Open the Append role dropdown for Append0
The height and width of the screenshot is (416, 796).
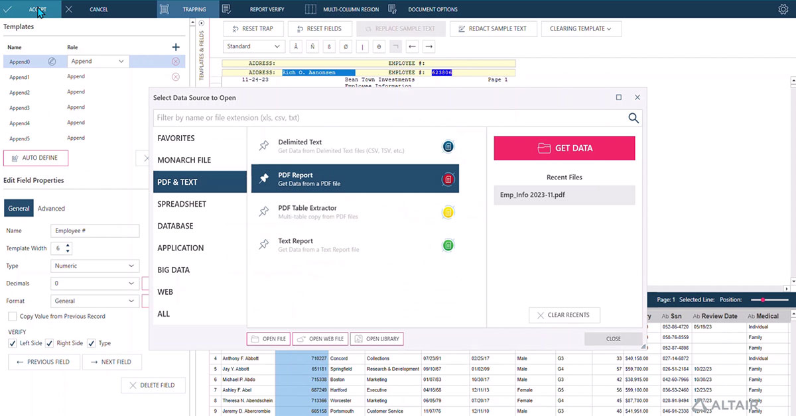(98, 62)
